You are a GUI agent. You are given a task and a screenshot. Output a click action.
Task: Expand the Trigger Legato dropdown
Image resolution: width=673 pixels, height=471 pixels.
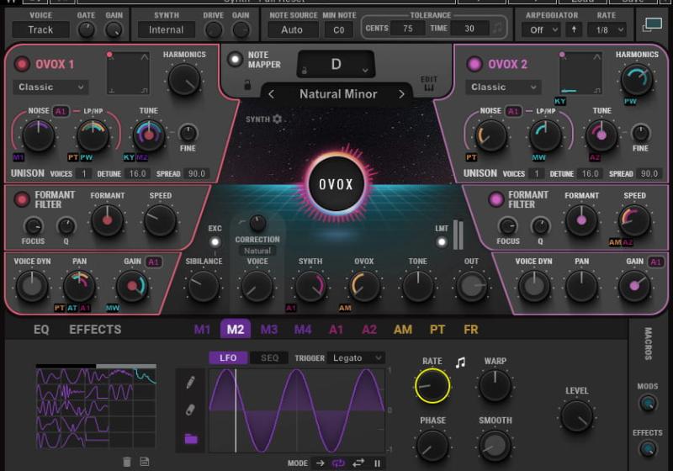[357, 357]
